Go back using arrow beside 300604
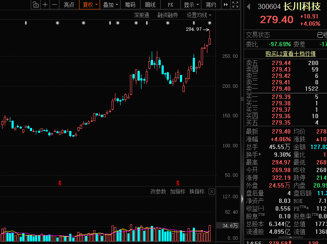The width and height of the screenshot is (327, 244). click(x=248, y=7)
